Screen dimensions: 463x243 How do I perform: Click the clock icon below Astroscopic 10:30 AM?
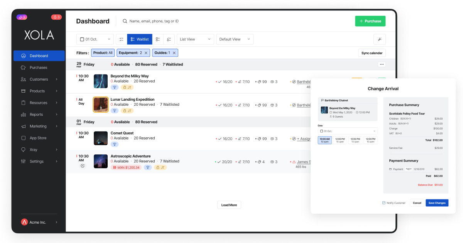83,166
